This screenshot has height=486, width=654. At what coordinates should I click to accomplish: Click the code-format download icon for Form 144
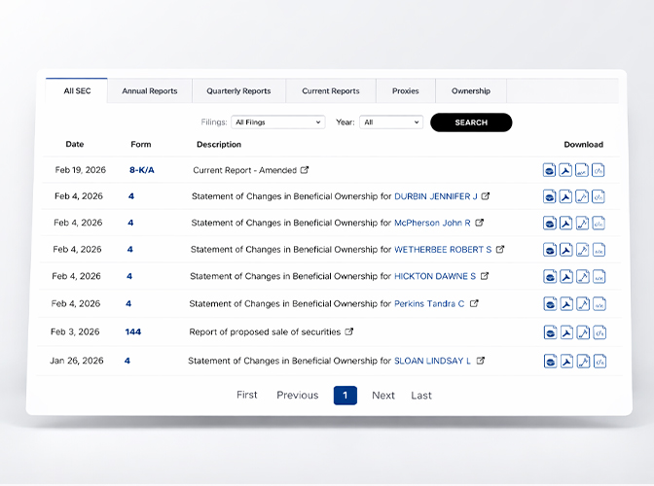(x=599, y=332)
